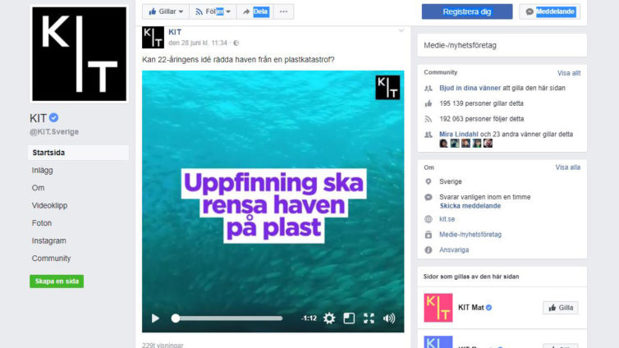Click Visa alla in Om panel
Viewport: 619px width, 348px height.
pos(567,167)
